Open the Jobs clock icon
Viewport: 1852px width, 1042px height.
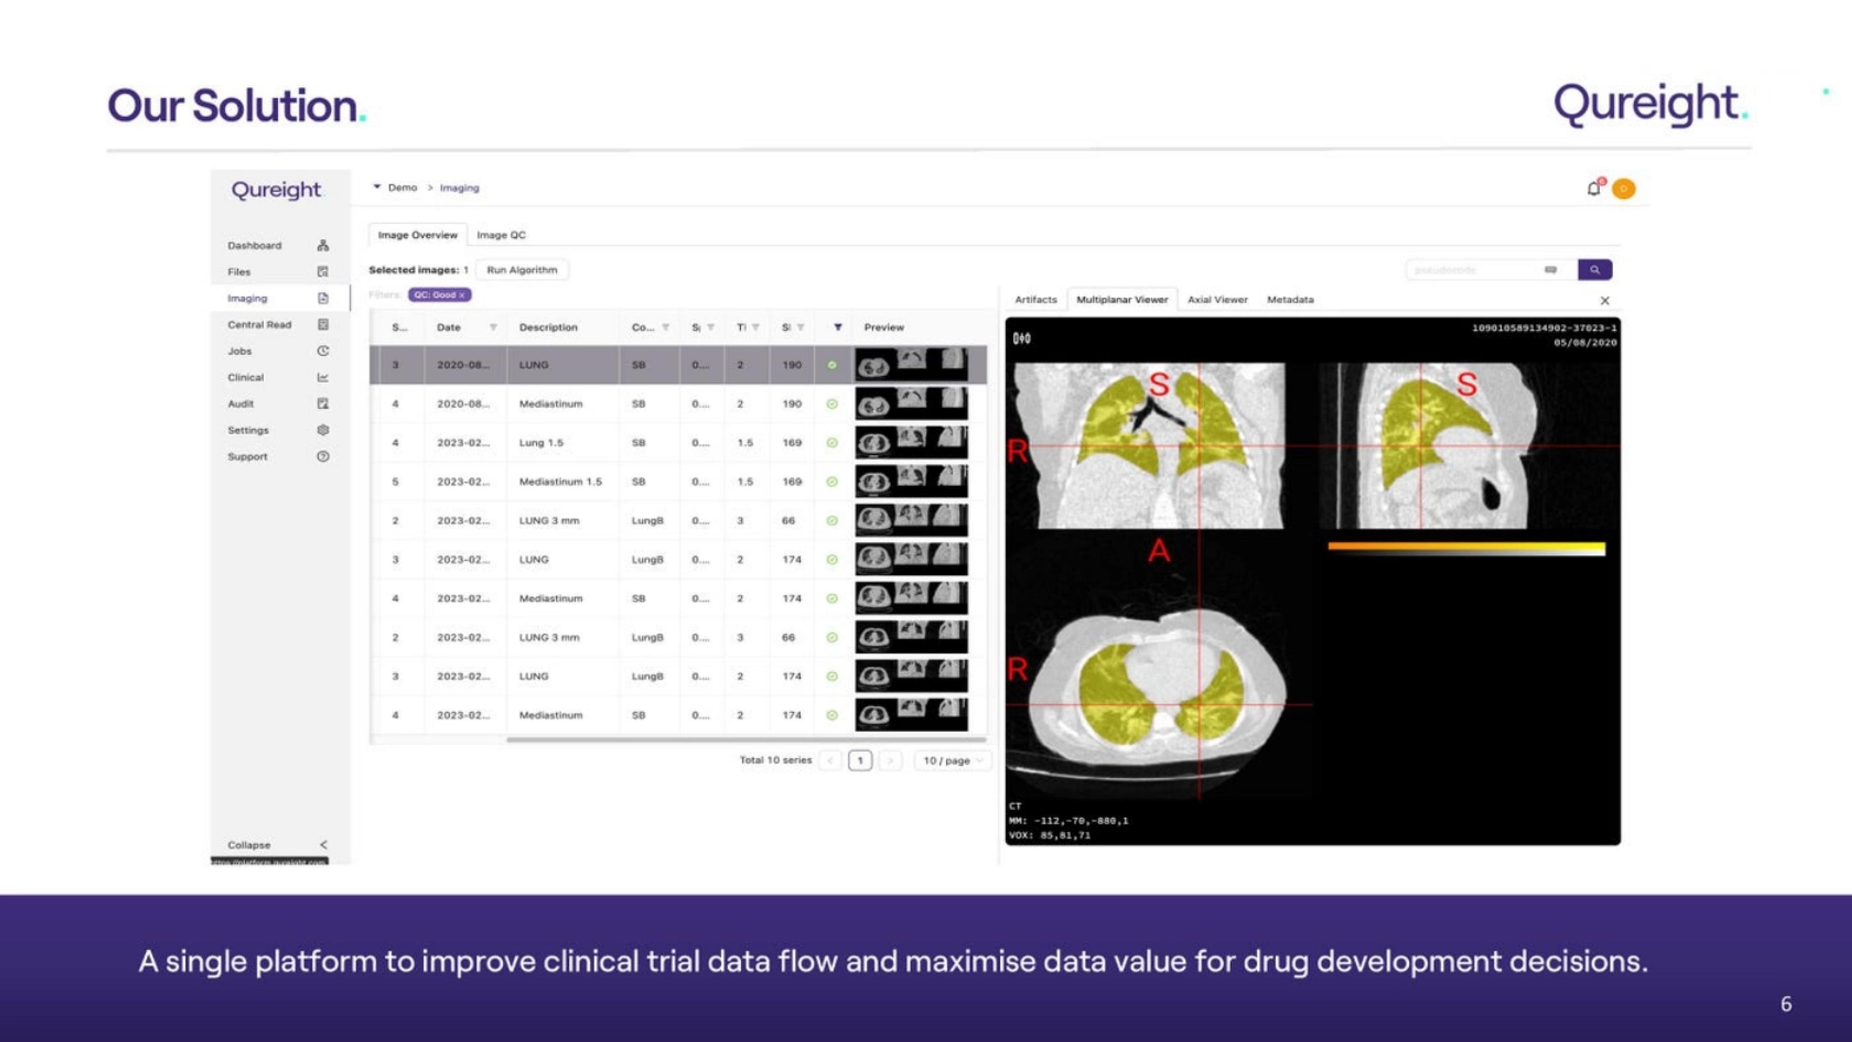(x=323, y=351)
